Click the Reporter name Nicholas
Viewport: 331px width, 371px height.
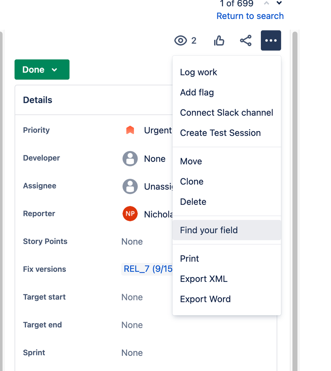tap(158, 214)
